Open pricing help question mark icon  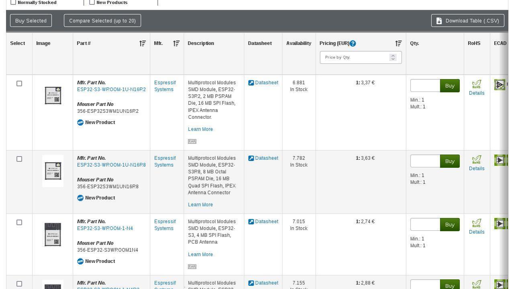pyautogui.click(x=353, y=43)
